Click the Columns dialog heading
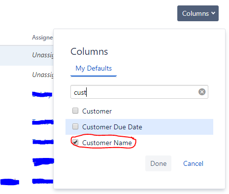 pyautogui.click(x=89, y=51)
